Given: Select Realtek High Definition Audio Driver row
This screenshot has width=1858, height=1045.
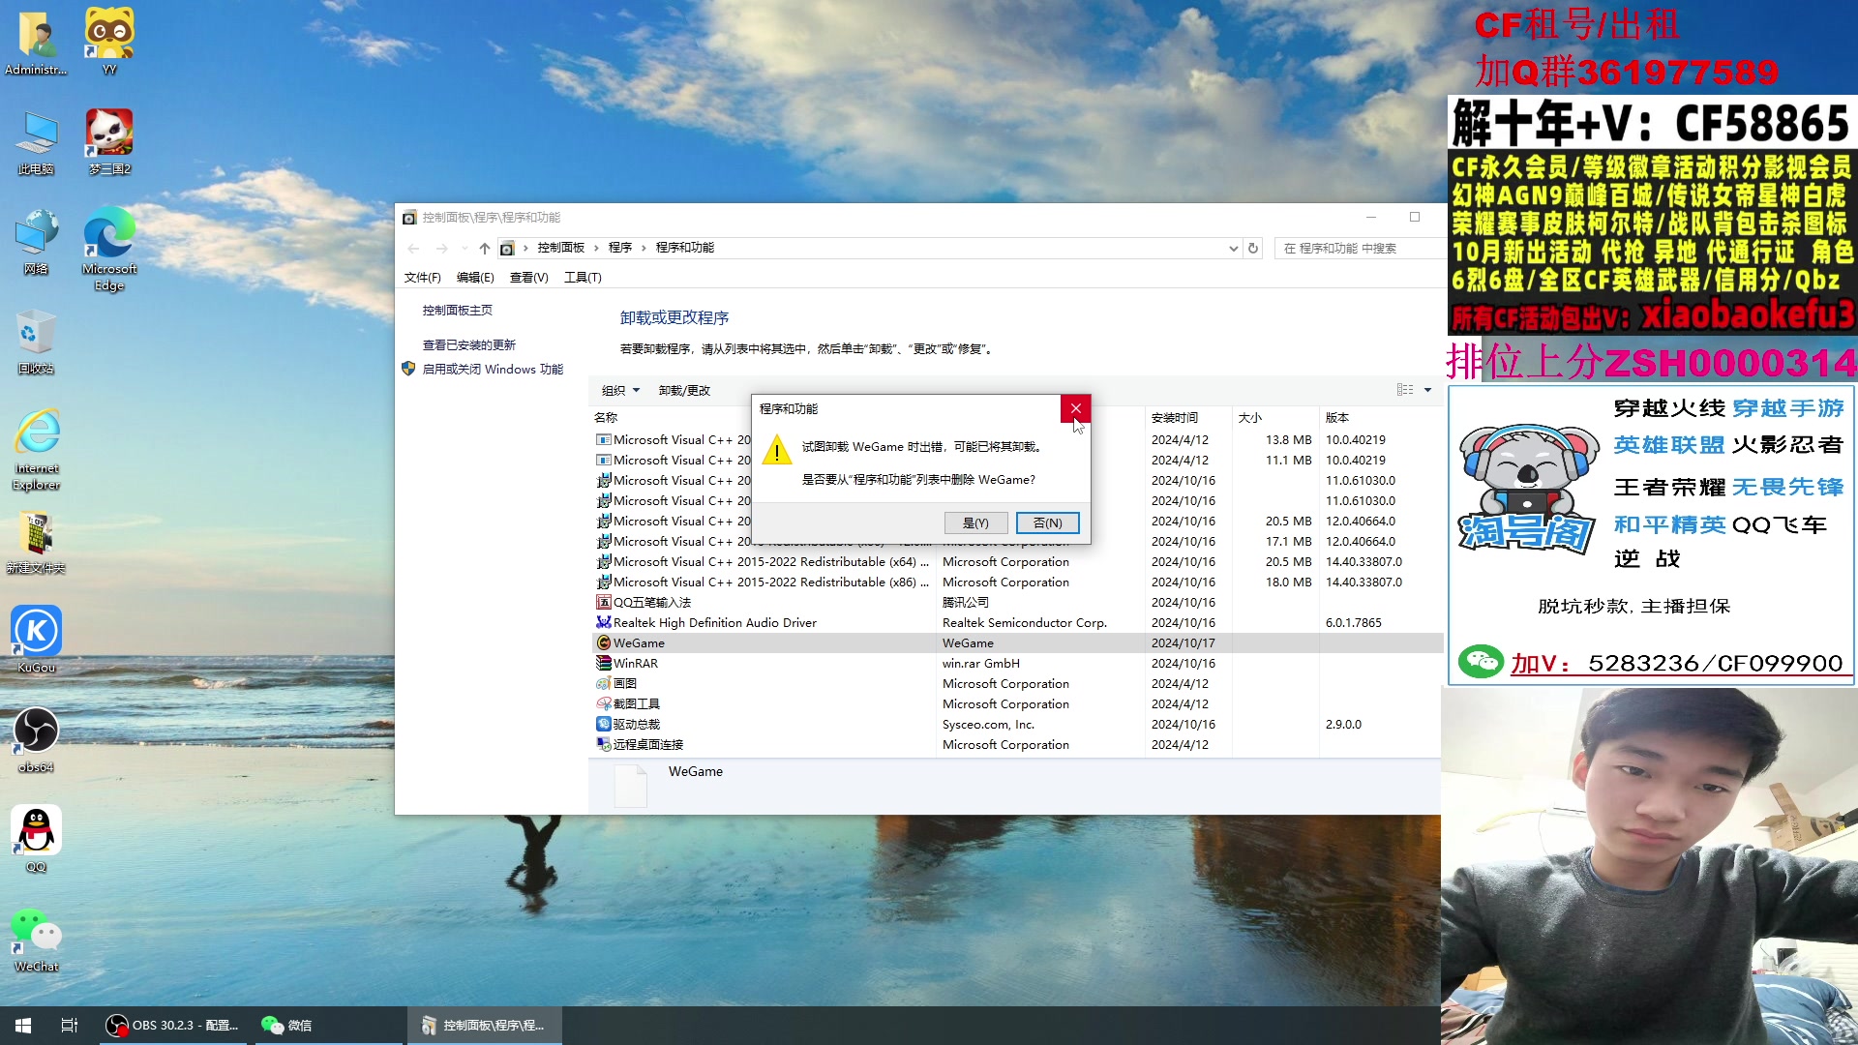Looking at the screenshot, I should point(1017,623).
